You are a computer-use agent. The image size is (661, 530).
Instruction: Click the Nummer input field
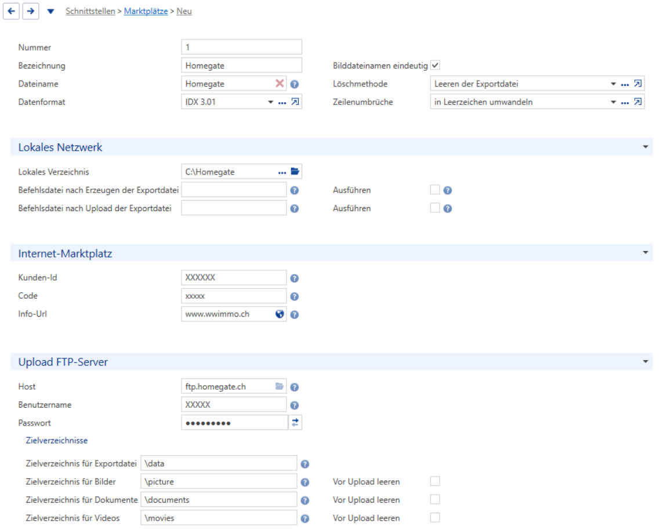[x=242, y=47]
